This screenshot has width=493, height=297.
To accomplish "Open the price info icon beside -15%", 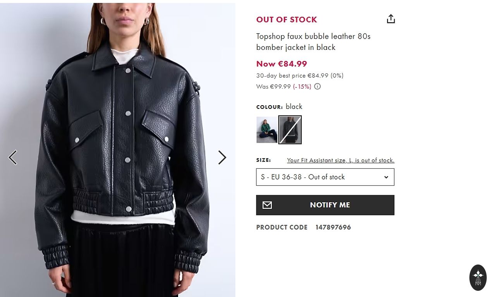I will coord(318,87).
